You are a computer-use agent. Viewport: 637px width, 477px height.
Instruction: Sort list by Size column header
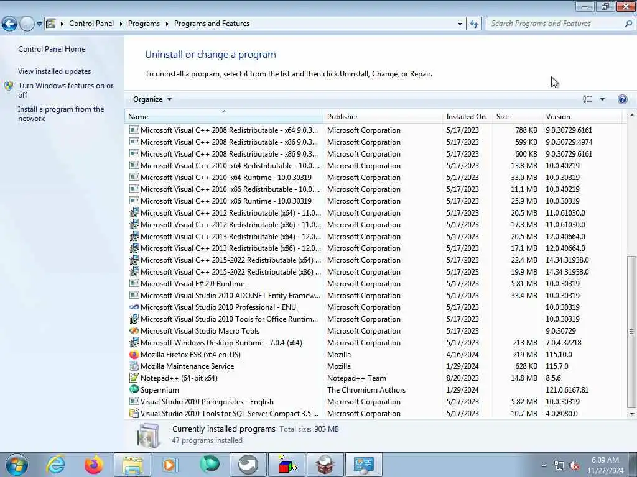517,116
